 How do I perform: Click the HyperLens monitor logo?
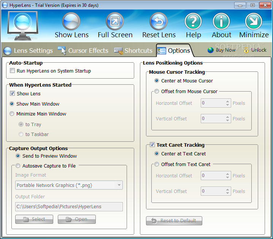pos(23,26)
